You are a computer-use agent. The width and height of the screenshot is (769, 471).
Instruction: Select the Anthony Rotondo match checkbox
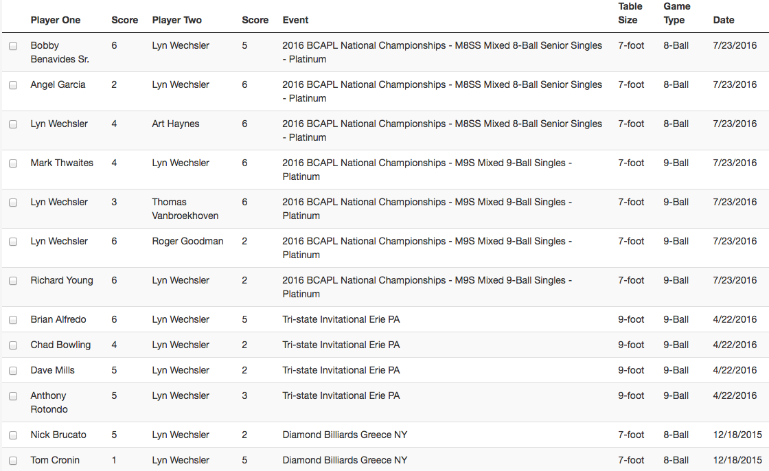click(13, 396)
